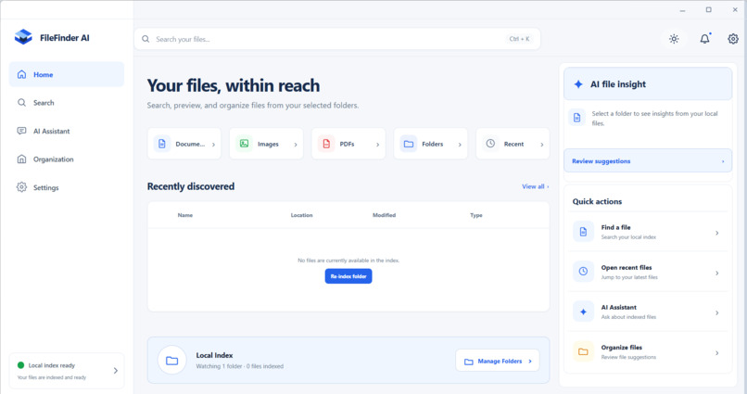747x394 pixels.
Task: Click the FileFinder AI logo icon
Action: pos(23,37)
